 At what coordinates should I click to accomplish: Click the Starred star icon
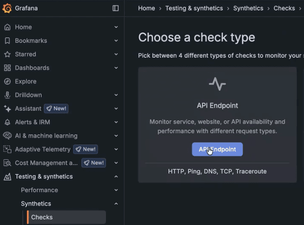(x=7, y=54)
